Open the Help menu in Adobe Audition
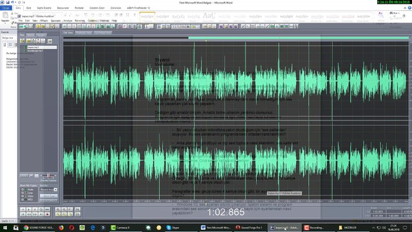This screenshot has height=232, width=412. 114,21
